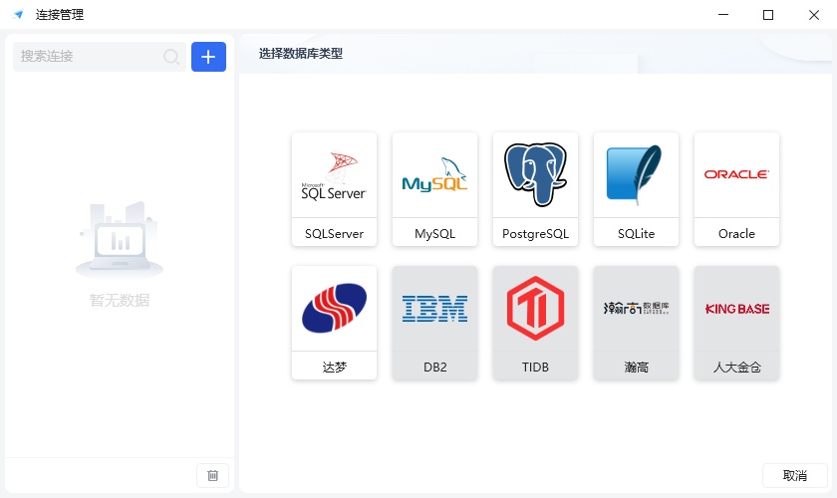Screen dimensions: 837x498
Task: Minimize the 连接管理 window
Action: click(x=723, y=14)
